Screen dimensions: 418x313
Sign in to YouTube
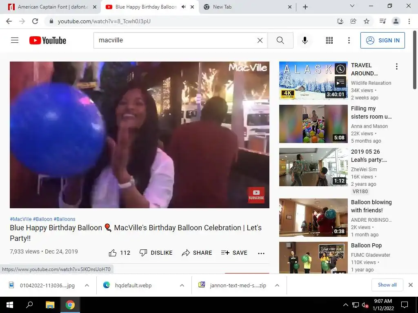click(x=382, y=40)
